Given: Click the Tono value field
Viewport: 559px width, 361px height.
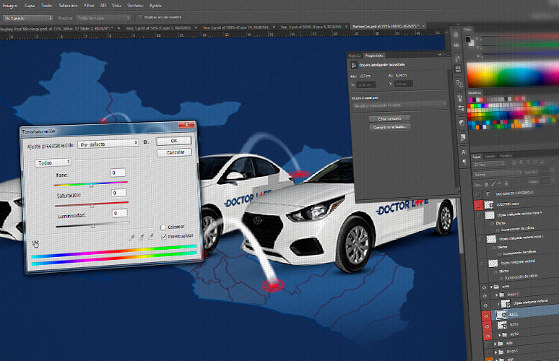Looking at the screenshot, I should tap(118, 173).
